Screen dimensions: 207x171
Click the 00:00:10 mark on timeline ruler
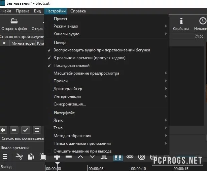pyautogui.click(x=138, y=169)
